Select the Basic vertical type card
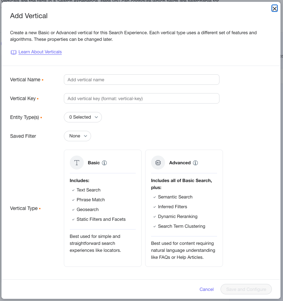The width and height of the screenshot is (283, 301). point(103,208)
